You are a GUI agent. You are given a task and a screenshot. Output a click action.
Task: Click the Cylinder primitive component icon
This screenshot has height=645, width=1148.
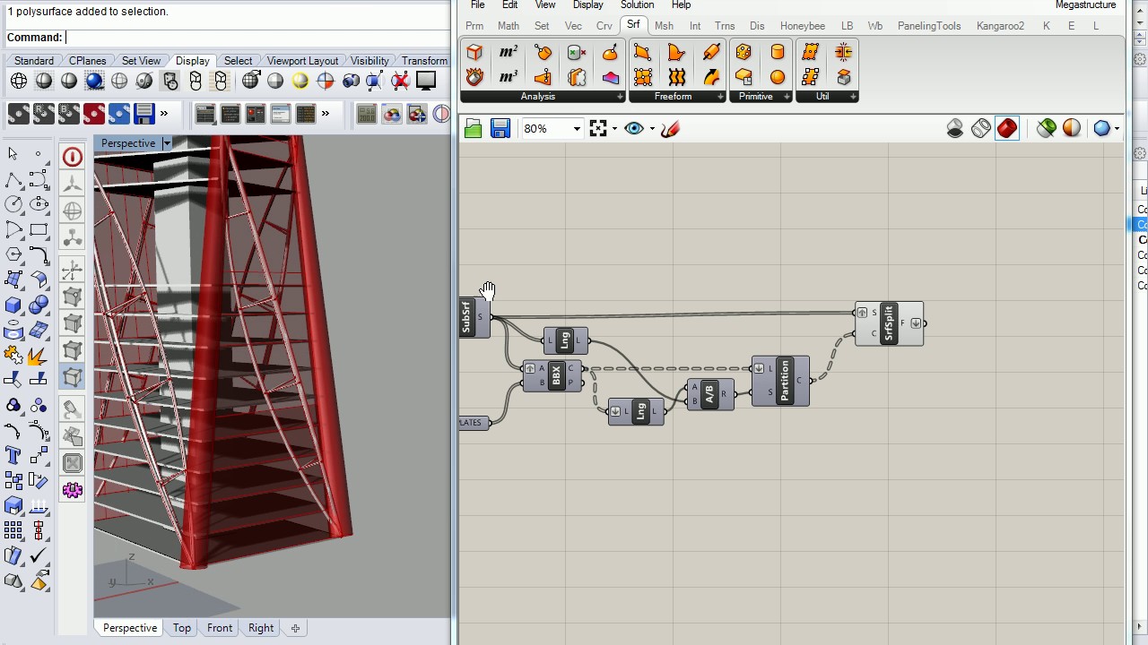point(778,52)
